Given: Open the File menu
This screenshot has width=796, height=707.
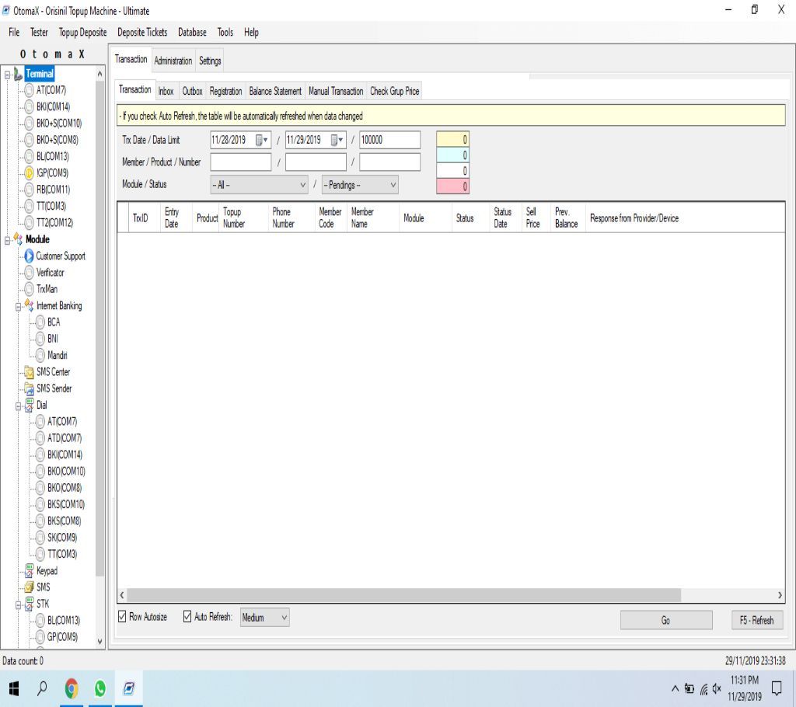Looking at the screenshot, I should [x=14, y=33].
